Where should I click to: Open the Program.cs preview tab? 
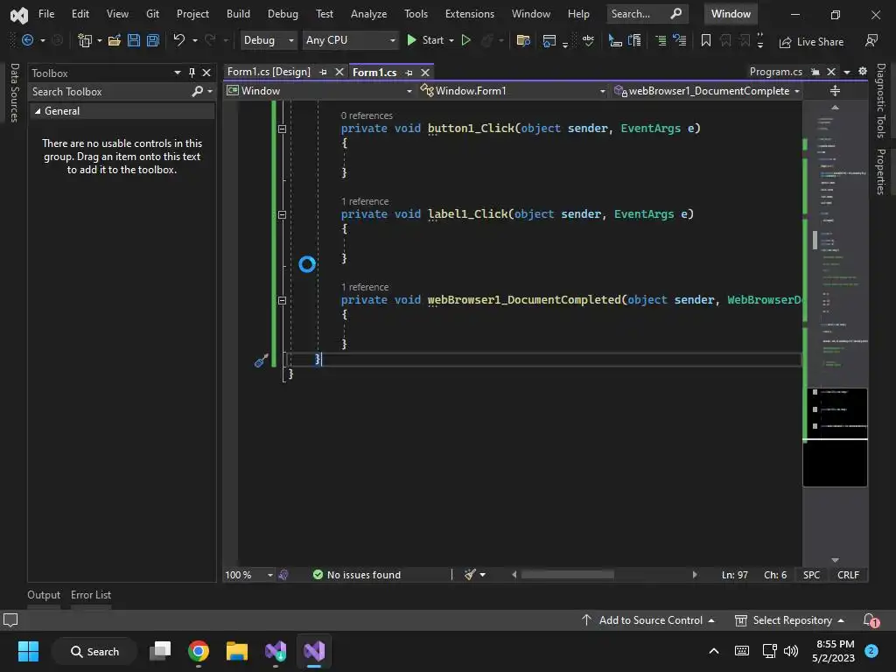(x=775, y=72)
